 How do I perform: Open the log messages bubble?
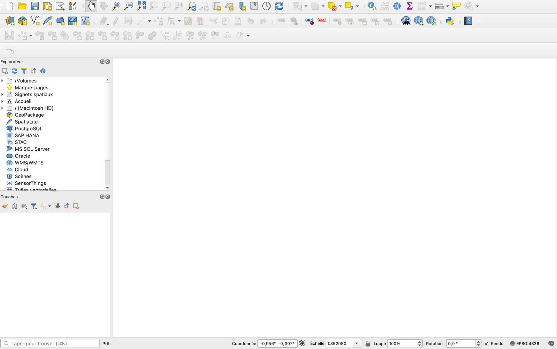[552, 343]
